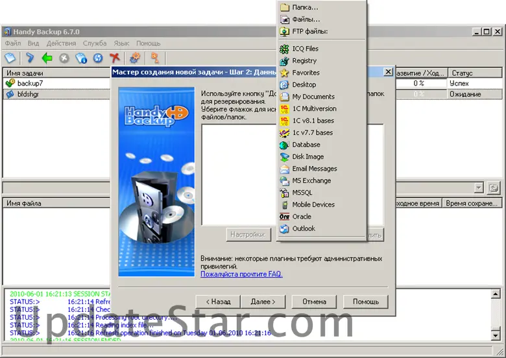The image size is (506, 358).
Task: Click the icon button right of the combo box
Action: click(494, 187)
